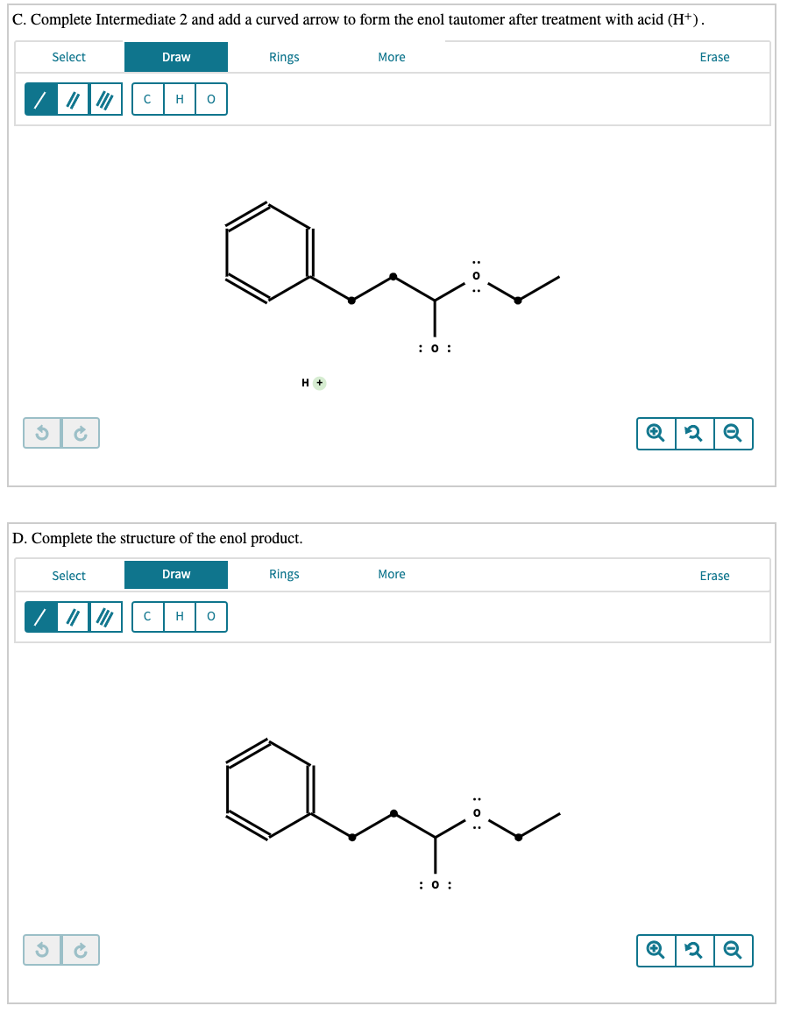This screenshot has width=787, height=1013.
Task: Open the Rings menu in panel D
Action: click(x=284, y=575)
